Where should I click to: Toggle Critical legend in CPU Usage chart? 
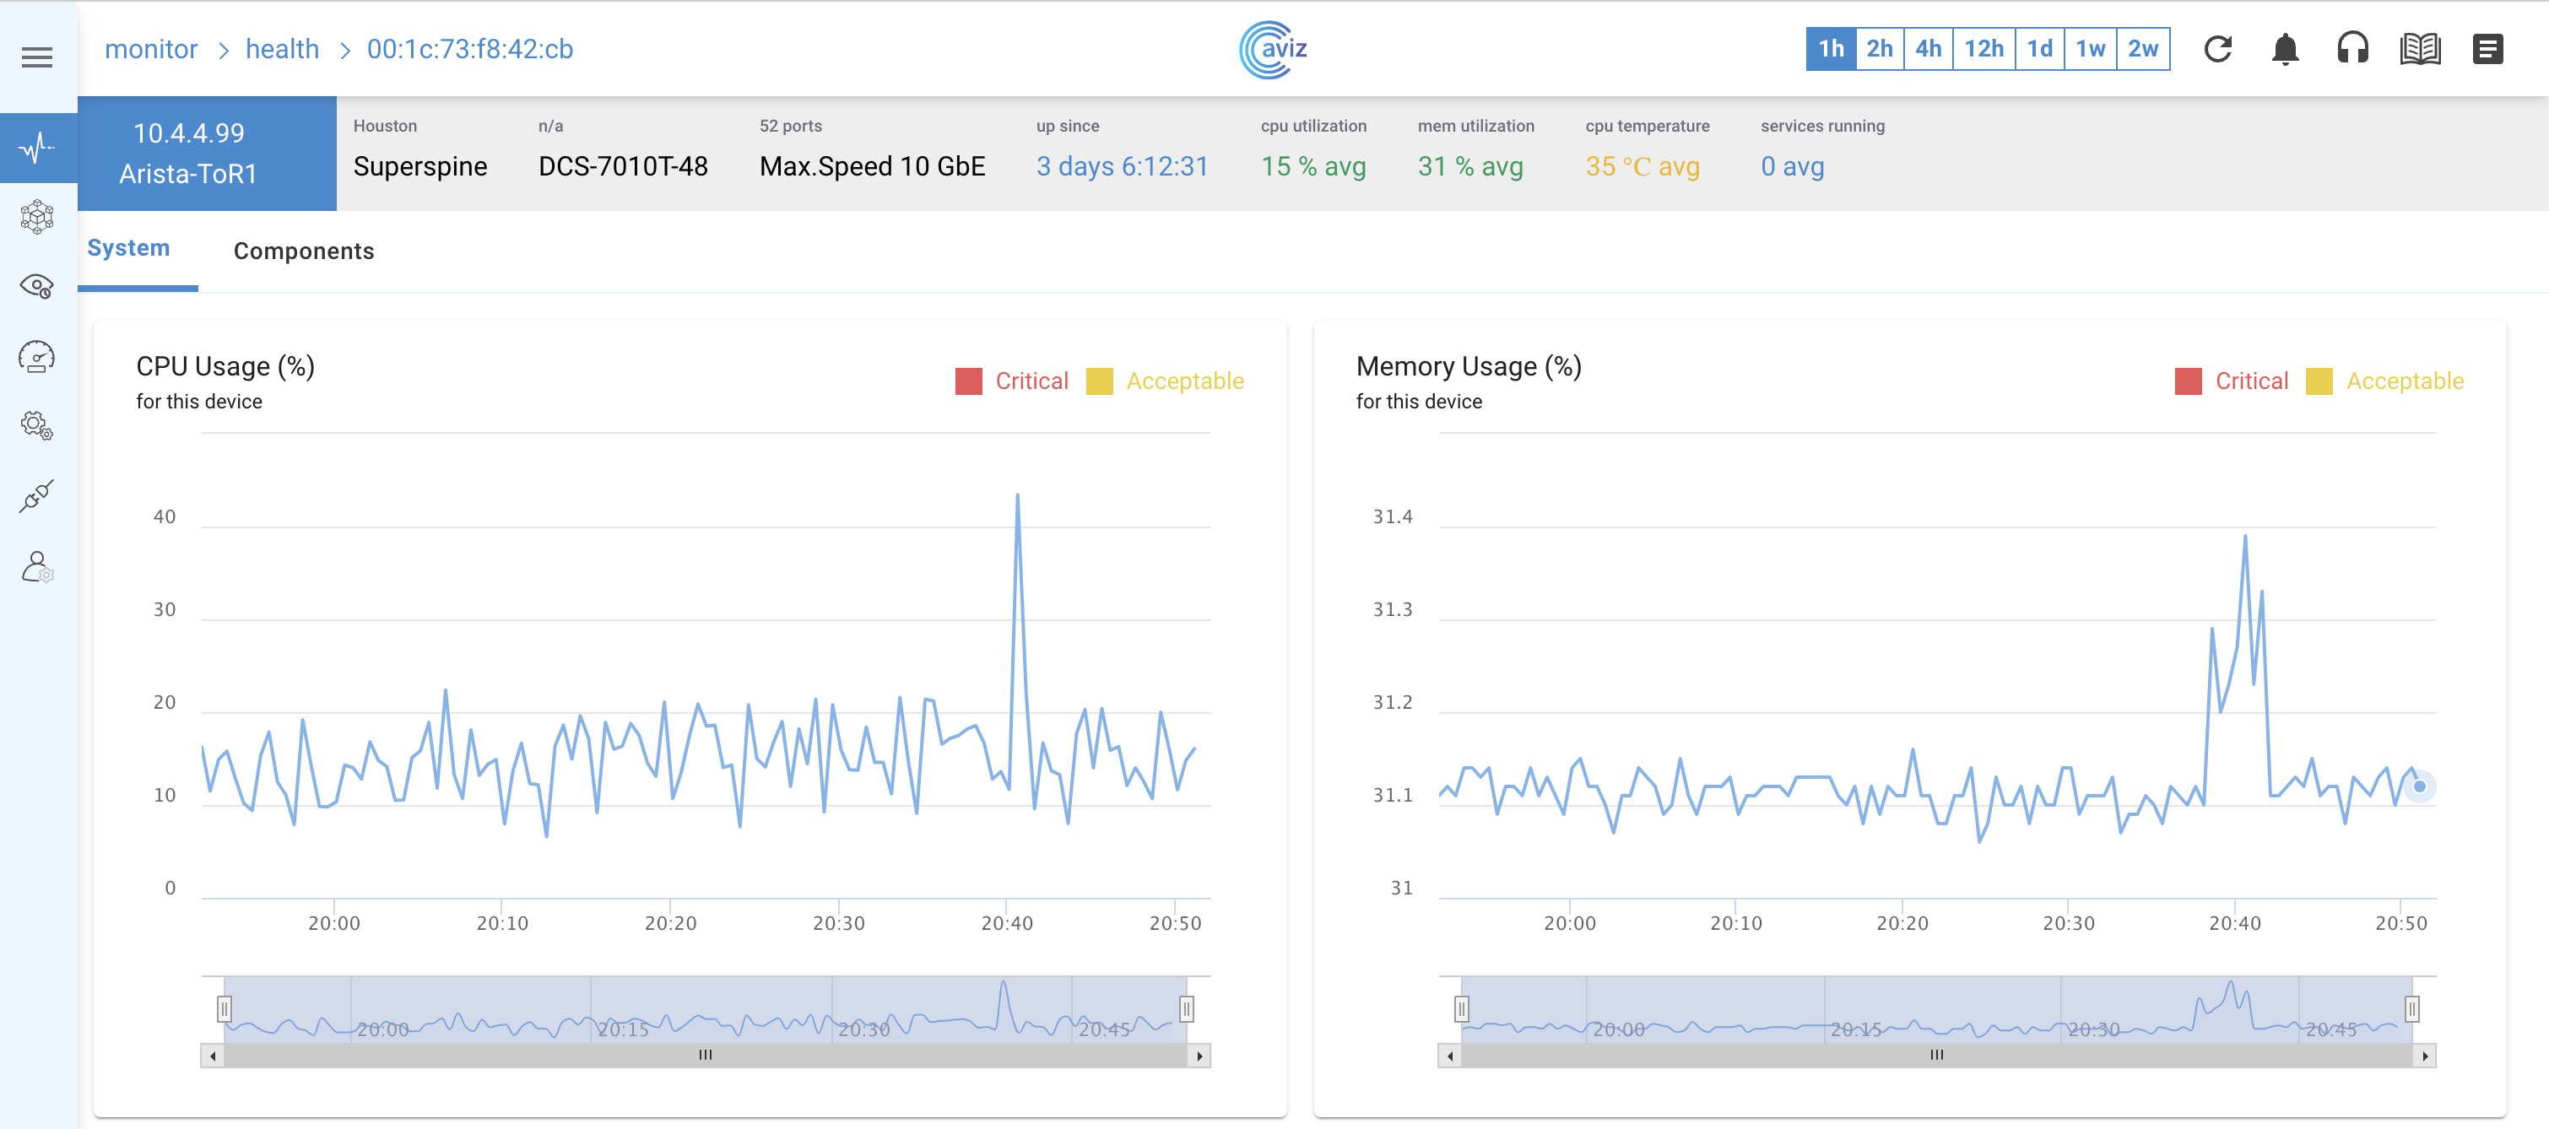[x=1011, y=381]
